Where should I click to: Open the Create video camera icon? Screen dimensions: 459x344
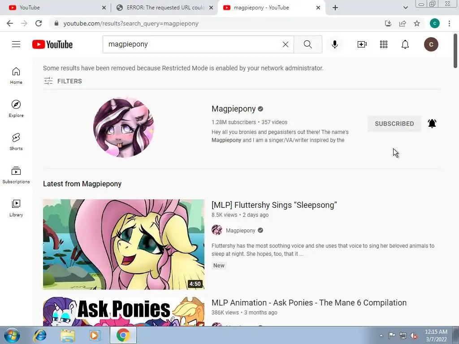362,44
